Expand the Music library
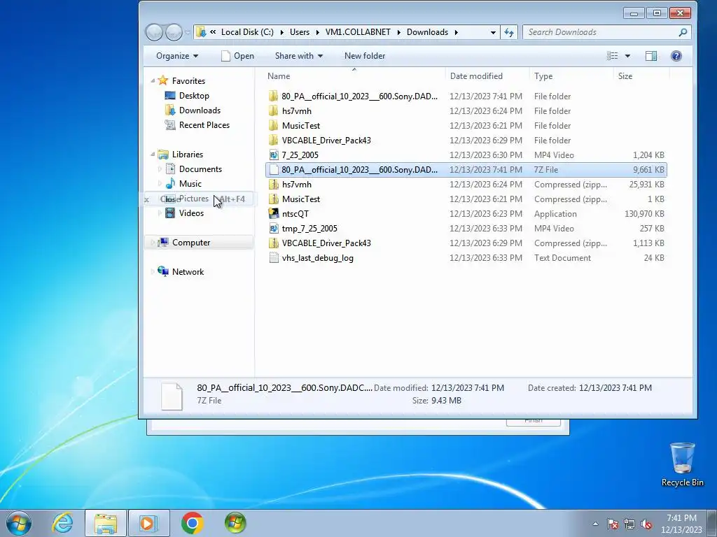This screenshot has height=537, width=717. [160, 184]
